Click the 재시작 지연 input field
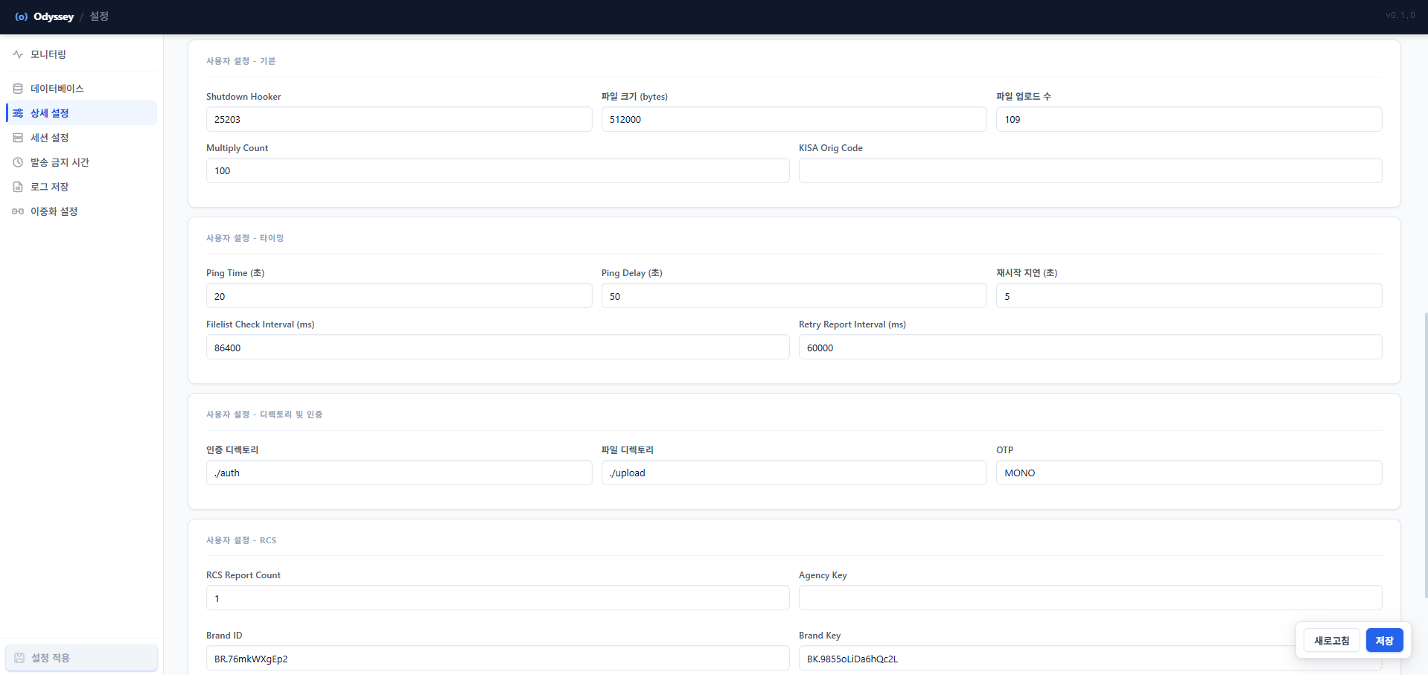 [x=1189, y=296]
